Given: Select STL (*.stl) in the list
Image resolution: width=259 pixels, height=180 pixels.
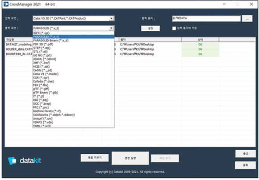Looking at the screenshot, I should (x=74, y=52).
